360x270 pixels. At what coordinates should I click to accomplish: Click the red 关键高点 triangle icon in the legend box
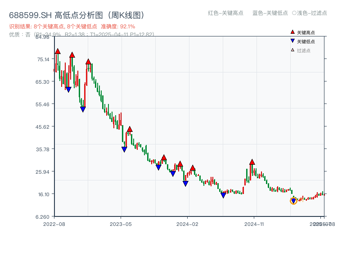point(292,32)
